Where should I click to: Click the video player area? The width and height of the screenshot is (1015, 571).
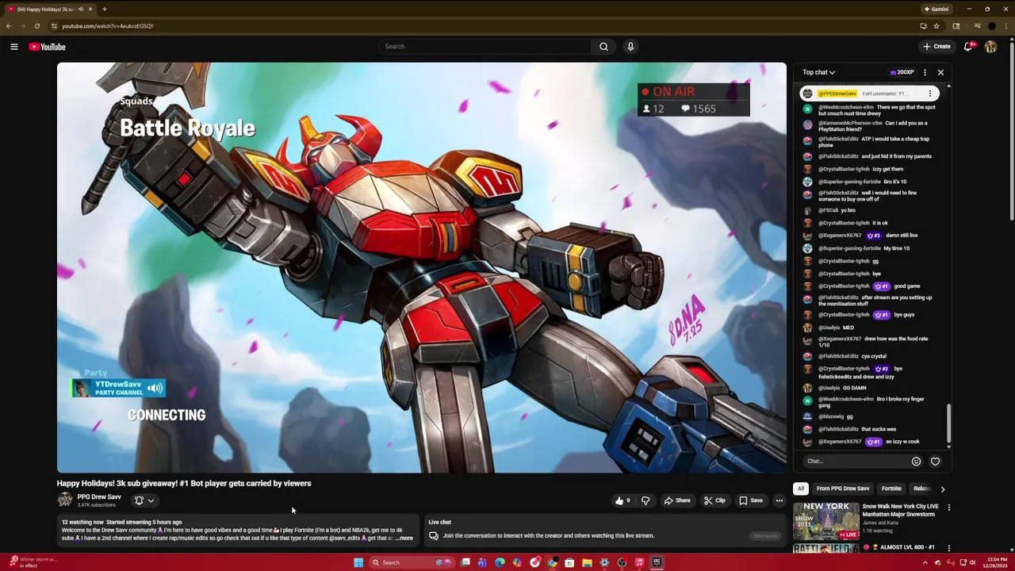(422, 267)
